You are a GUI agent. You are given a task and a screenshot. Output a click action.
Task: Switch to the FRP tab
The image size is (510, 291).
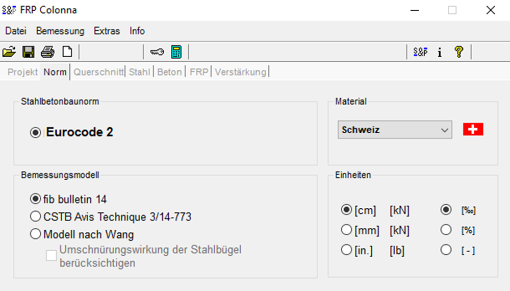199,72
